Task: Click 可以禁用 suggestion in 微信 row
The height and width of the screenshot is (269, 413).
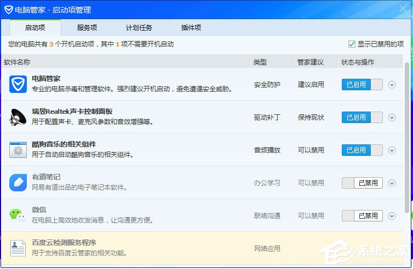Action: 311,216
